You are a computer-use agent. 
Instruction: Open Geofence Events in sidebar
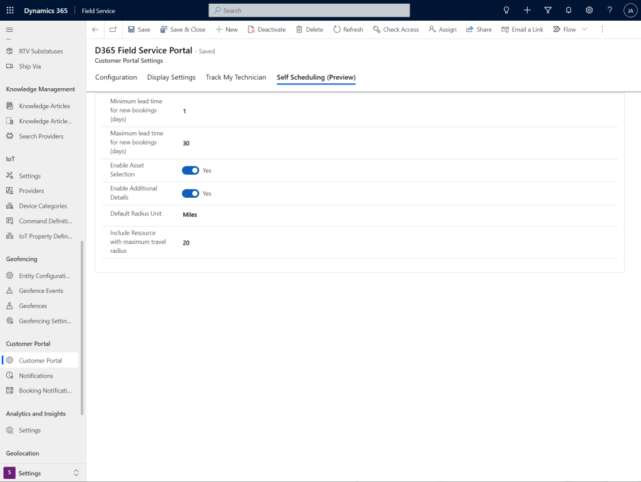click(41, 291)
